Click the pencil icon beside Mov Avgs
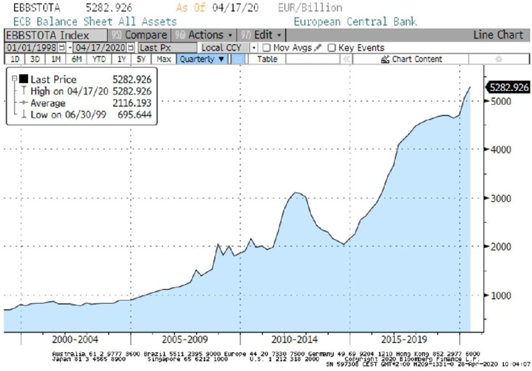 tap(318, 48)
